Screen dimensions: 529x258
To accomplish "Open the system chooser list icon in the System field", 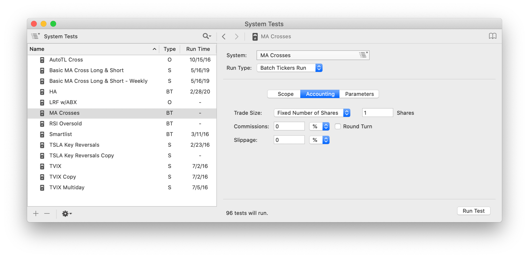I will coord(363,55).
